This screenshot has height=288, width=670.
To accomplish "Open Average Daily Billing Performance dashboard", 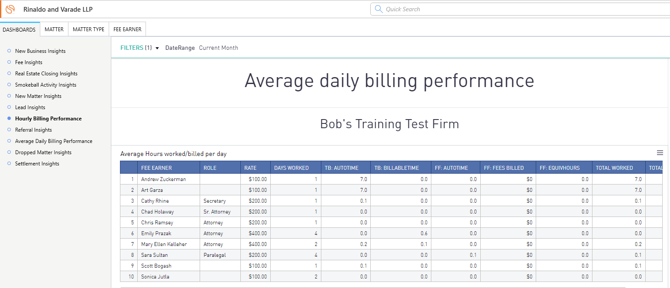I will (x=53, y=141).
